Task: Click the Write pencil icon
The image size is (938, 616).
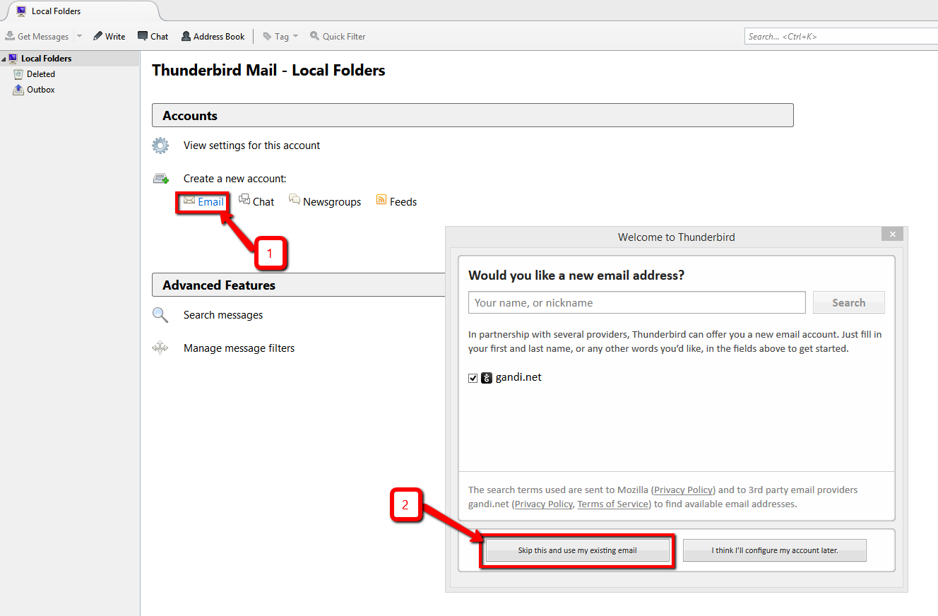Action: point(97,36)
